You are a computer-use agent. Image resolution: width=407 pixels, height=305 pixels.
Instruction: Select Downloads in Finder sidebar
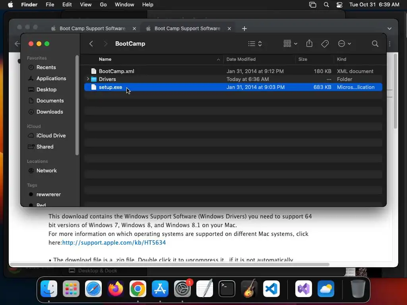point(50,112)
